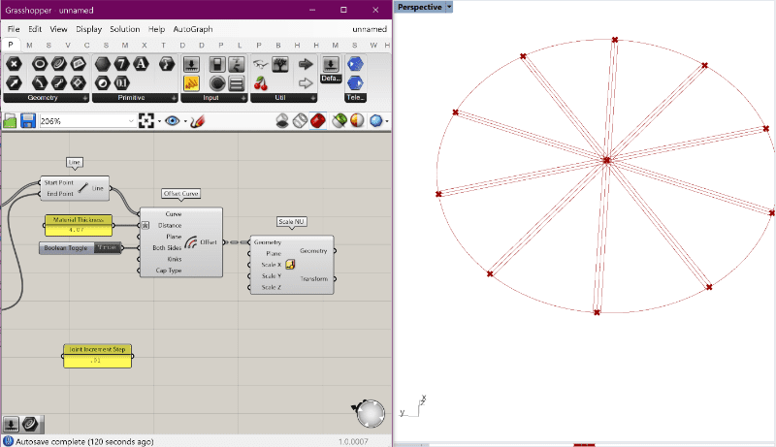Switch to no-preview display mode

tap(282, 121)
